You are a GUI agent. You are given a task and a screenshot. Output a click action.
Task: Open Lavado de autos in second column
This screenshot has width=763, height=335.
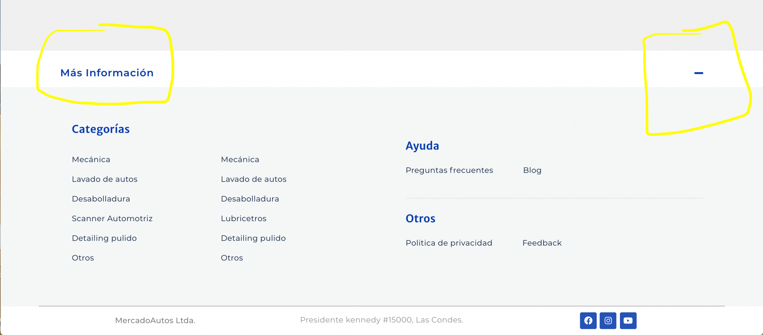[254, 179]
